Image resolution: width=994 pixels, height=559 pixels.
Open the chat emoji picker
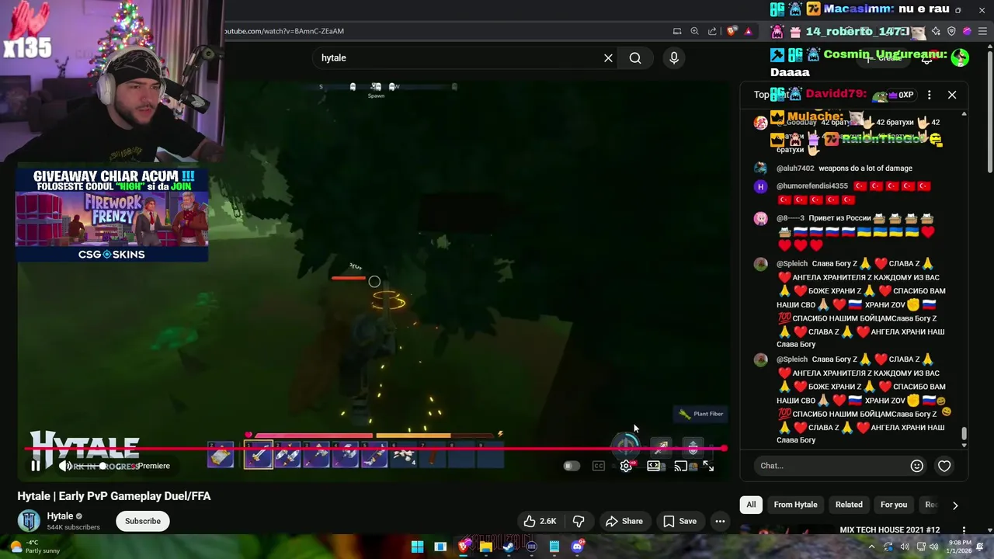point(917,466)
